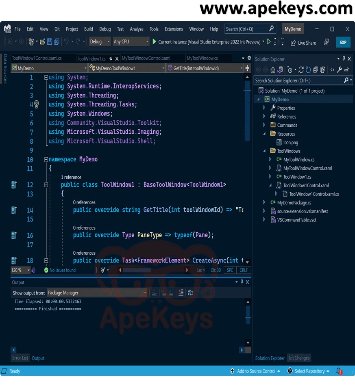This screenshot has width=355, height=390.
Task: Click the Clear All output icon
Action: click(181, 293)
